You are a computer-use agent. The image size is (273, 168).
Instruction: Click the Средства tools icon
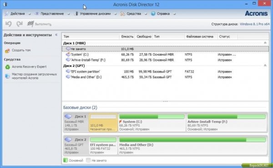tap(123, 14)
